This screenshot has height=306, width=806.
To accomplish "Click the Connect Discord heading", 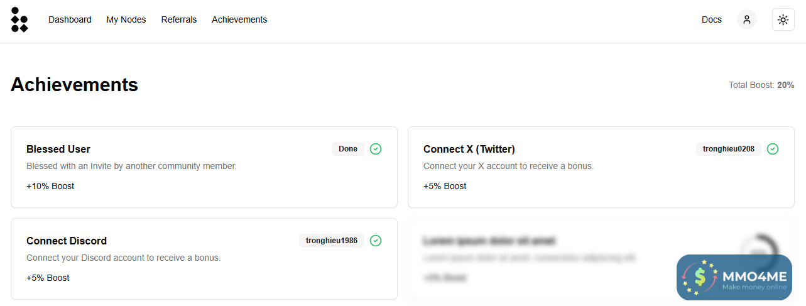I will [67, 241].
